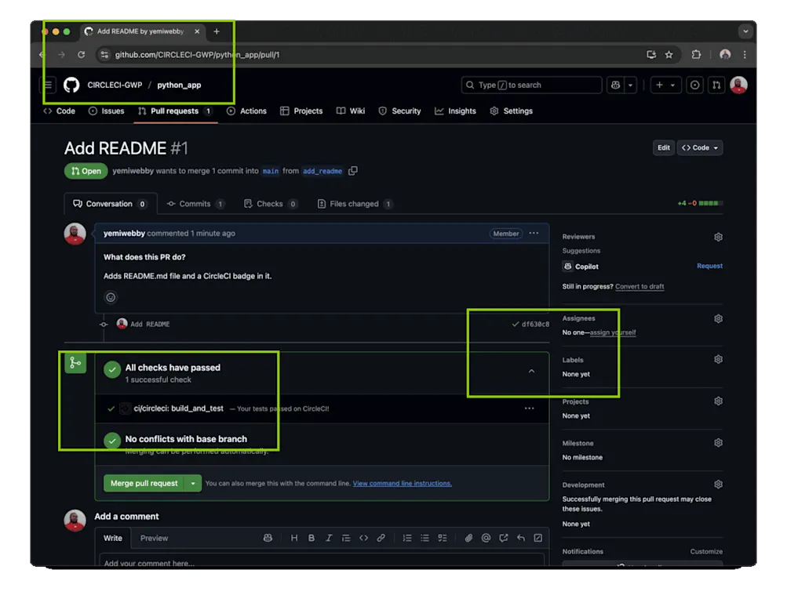
Task: Open Copilot in comment toolbar
Action: (x=268, y=538)
